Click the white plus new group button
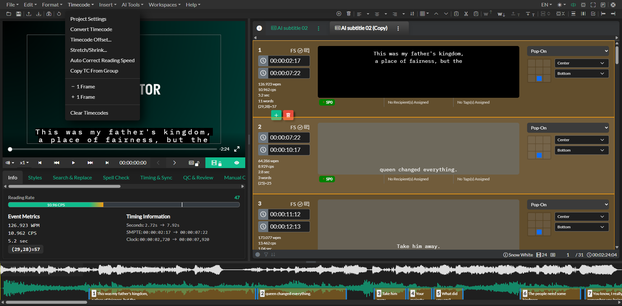This screenshot has width=622, height=306. 259,28
